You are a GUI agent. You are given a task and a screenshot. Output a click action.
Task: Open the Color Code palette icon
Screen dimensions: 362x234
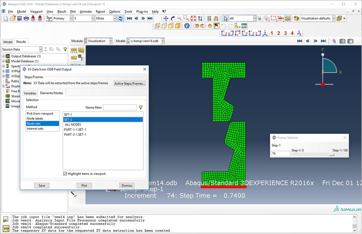(x=296, y=18)
